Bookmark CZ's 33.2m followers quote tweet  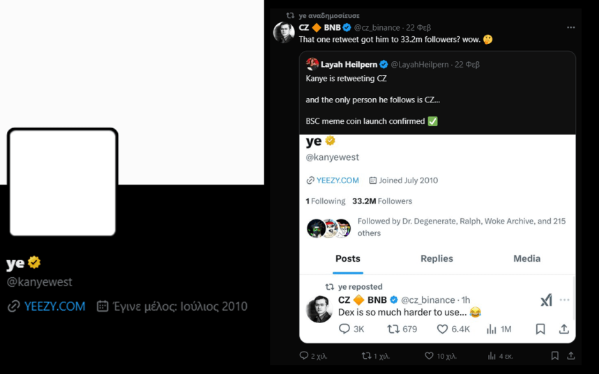pyautogui.click(x=554, y=356)
